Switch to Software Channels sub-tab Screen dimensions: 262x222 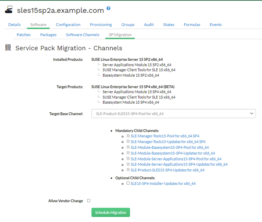(x=82, y=35)
